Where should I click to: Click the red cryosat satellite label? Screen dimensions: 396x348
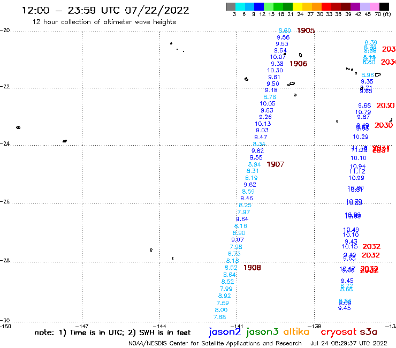coord(338,332)
